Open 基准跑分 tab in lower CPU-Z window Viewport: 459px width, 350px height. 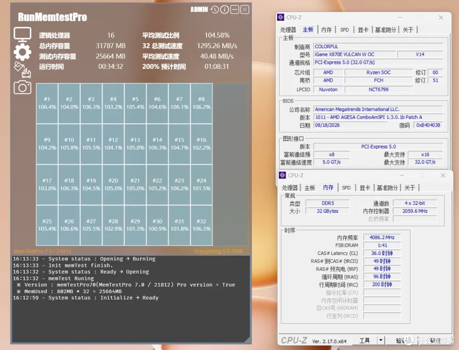pyautogui.click(x=387, y=188)
